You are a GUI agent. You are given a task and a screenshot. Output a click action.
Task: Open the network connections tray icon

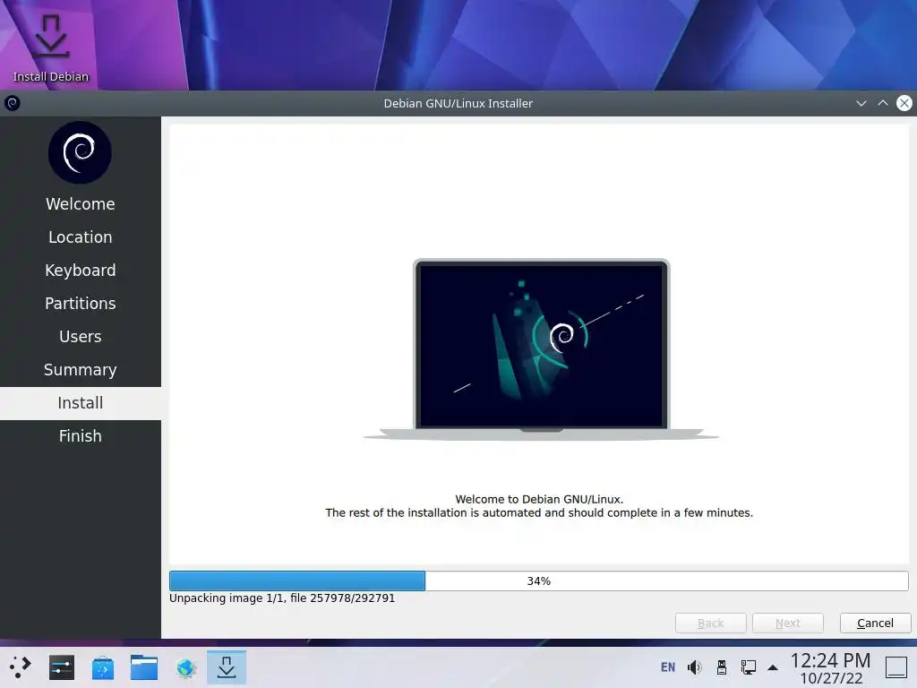coord(749,667)
